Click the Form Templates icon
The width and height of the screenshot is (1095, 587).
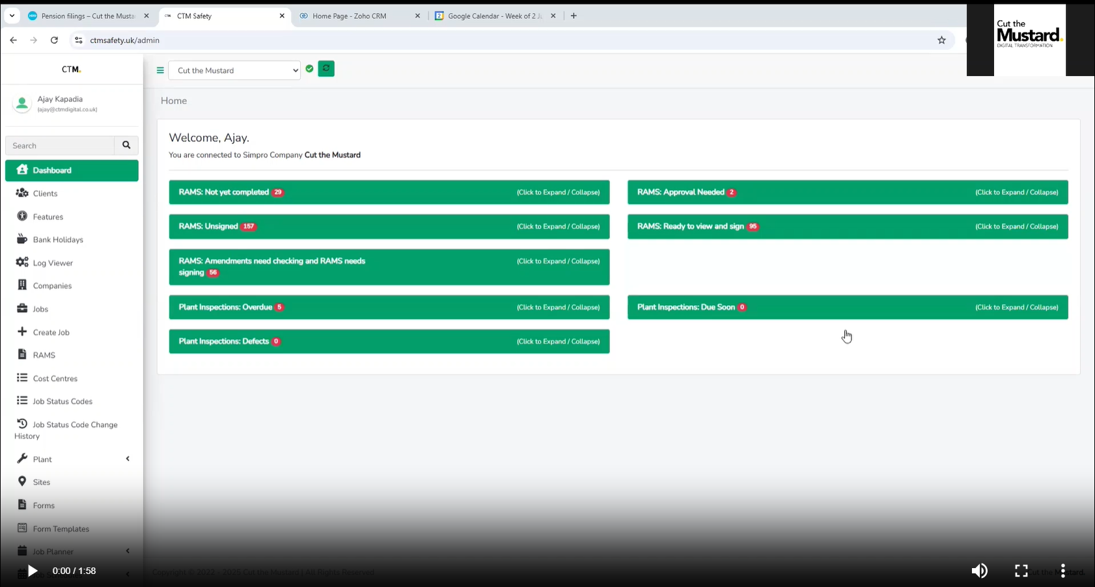tap(22, 528)
